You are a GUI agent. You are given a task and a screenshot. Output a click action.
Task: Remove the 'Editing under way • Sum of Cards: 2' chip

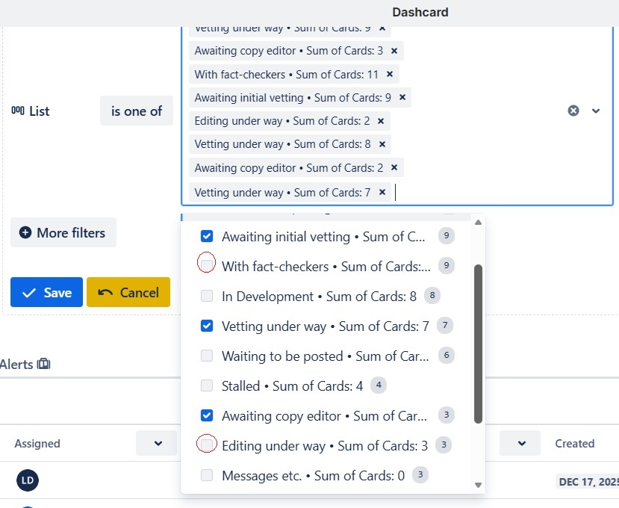[x=381, y=121]
